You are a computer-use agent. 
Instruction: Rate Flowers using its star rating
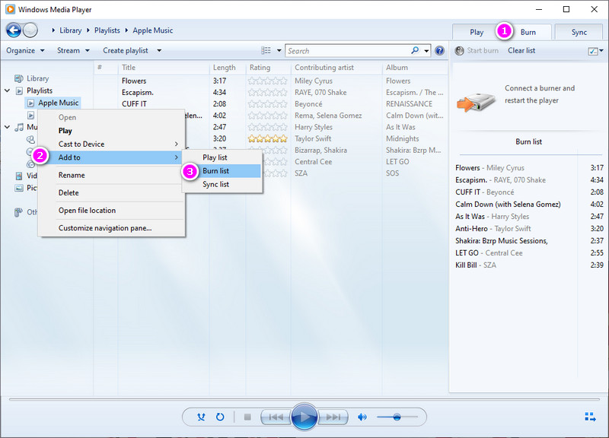click(x=267, y=81)
